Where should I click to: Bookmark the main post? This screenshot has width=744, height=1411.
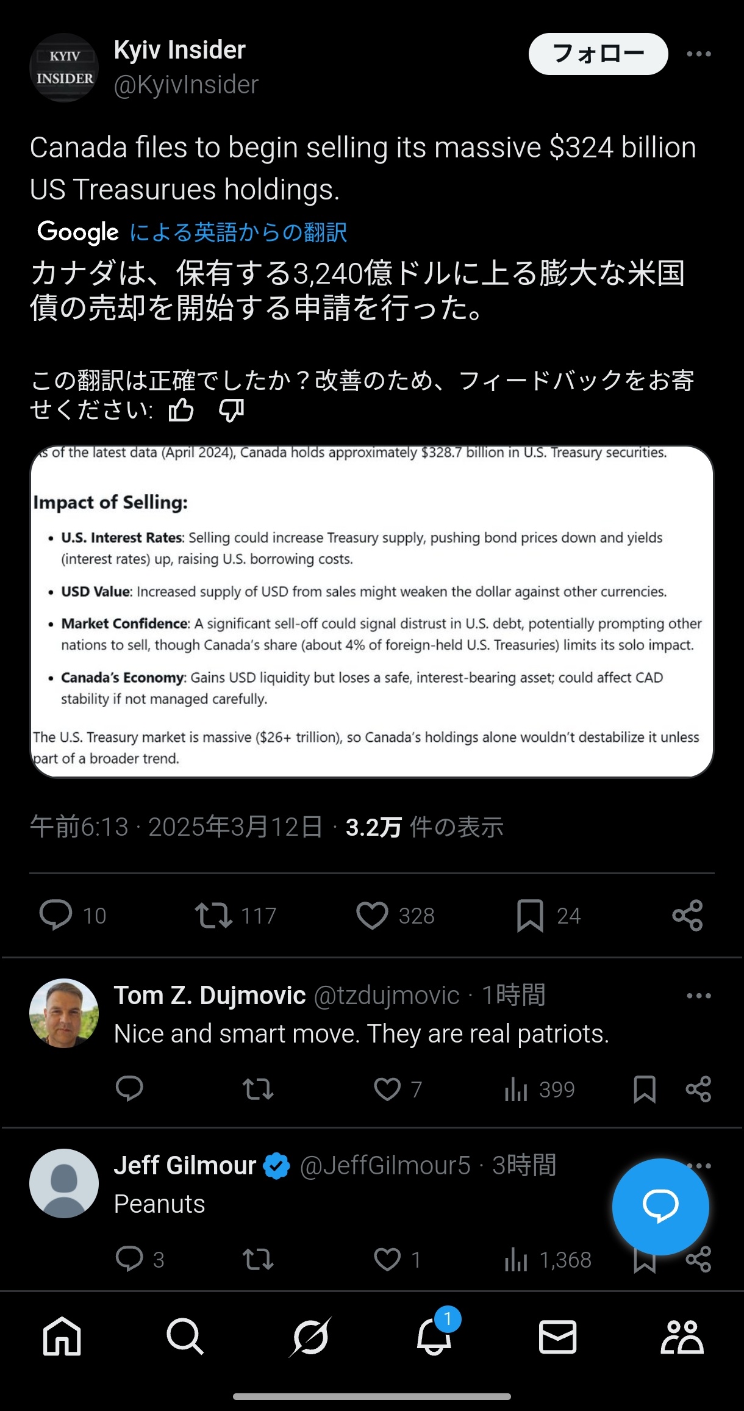click(530, 916)
